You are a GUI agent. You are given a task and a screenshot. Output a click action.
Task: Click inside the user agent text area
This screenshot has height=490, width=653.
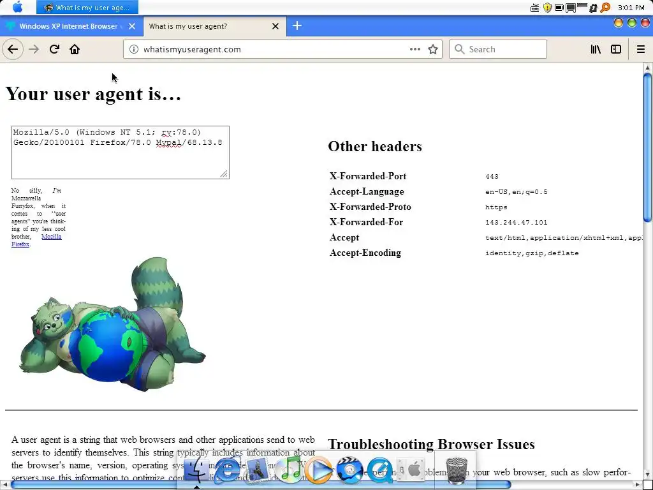pos(121,152)
